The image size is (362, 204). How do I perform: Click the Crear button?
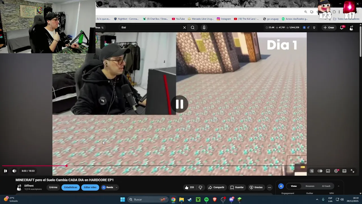pos(329,27)
